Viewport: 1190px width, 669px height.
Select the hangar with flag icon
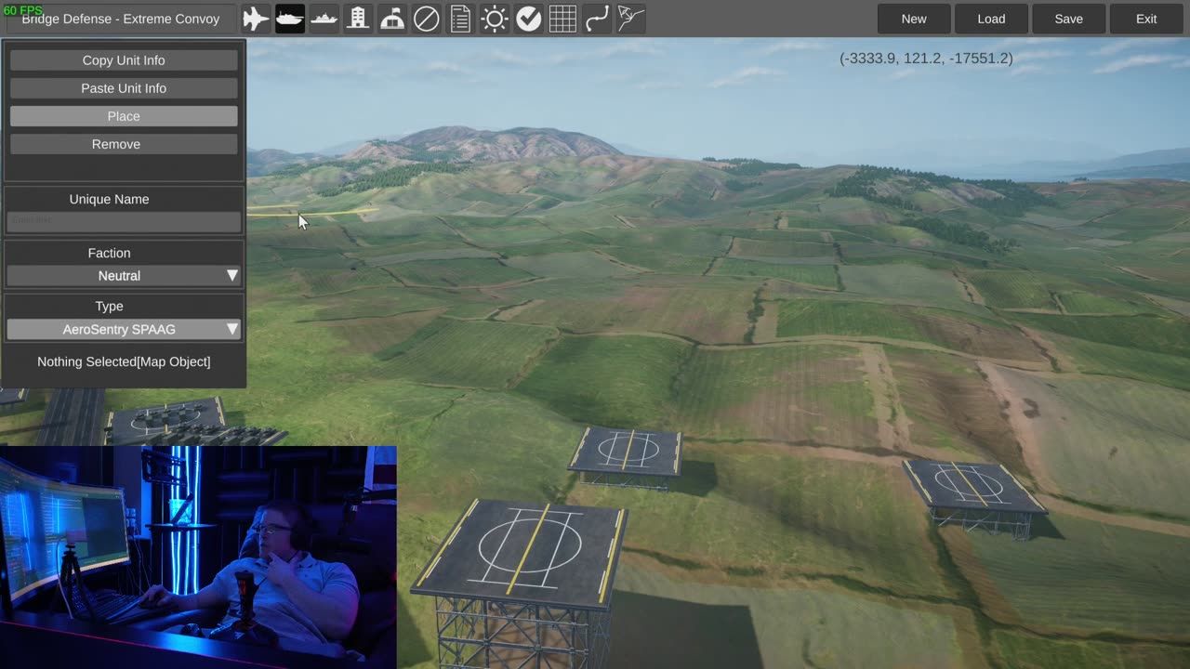392,19
